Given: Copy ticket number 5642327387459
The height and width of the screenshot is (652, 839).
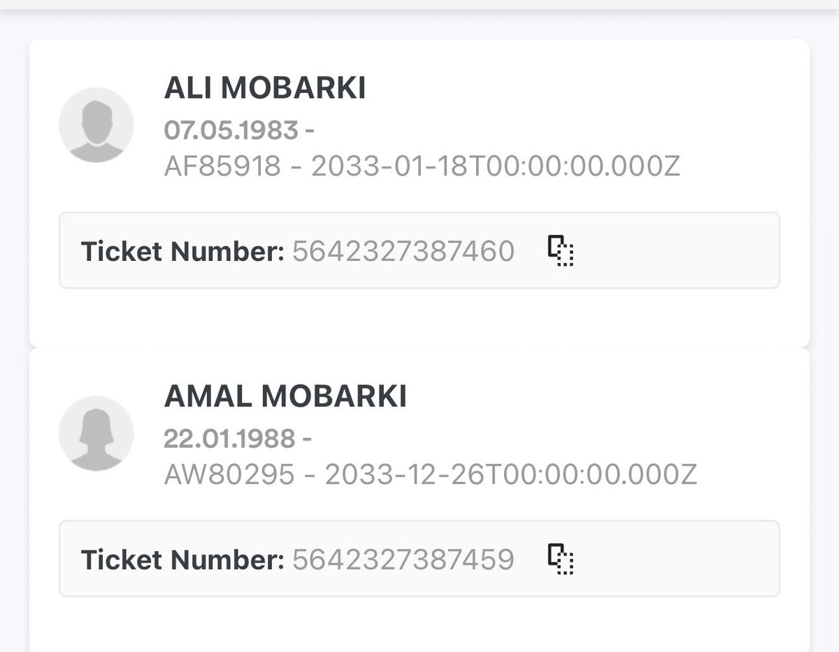Looking at the screenshot, I should click(560, 559).
